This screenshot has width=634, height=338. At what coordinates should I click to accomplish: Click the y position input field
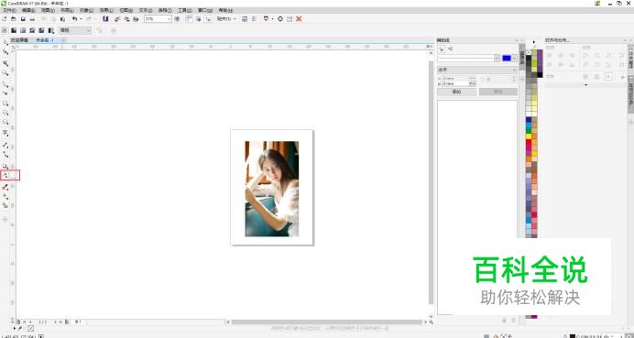click(x=456, y=83)
